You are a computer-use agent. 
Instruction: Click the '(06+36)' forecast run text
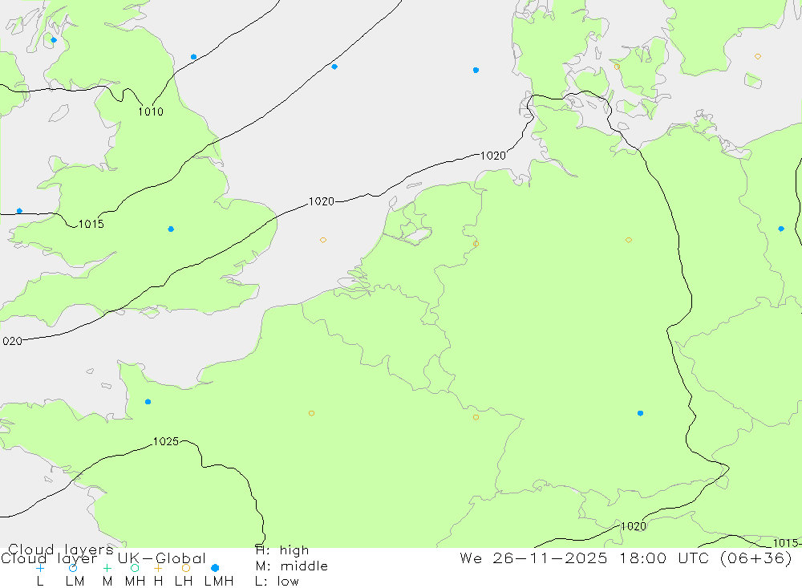click(756, 558)
